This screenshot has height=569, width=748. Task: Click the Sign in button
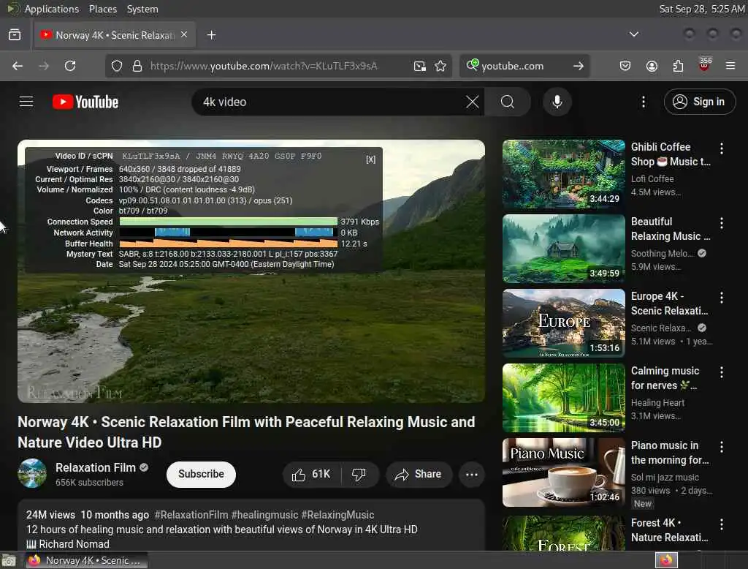(x=699, y=102)
